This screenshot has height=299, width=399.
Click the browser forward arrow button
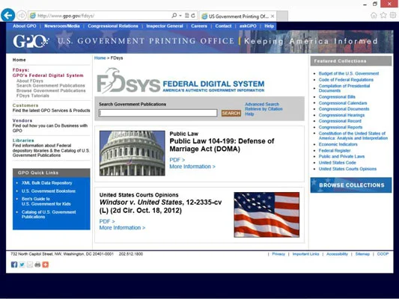[x=22, y=16]
